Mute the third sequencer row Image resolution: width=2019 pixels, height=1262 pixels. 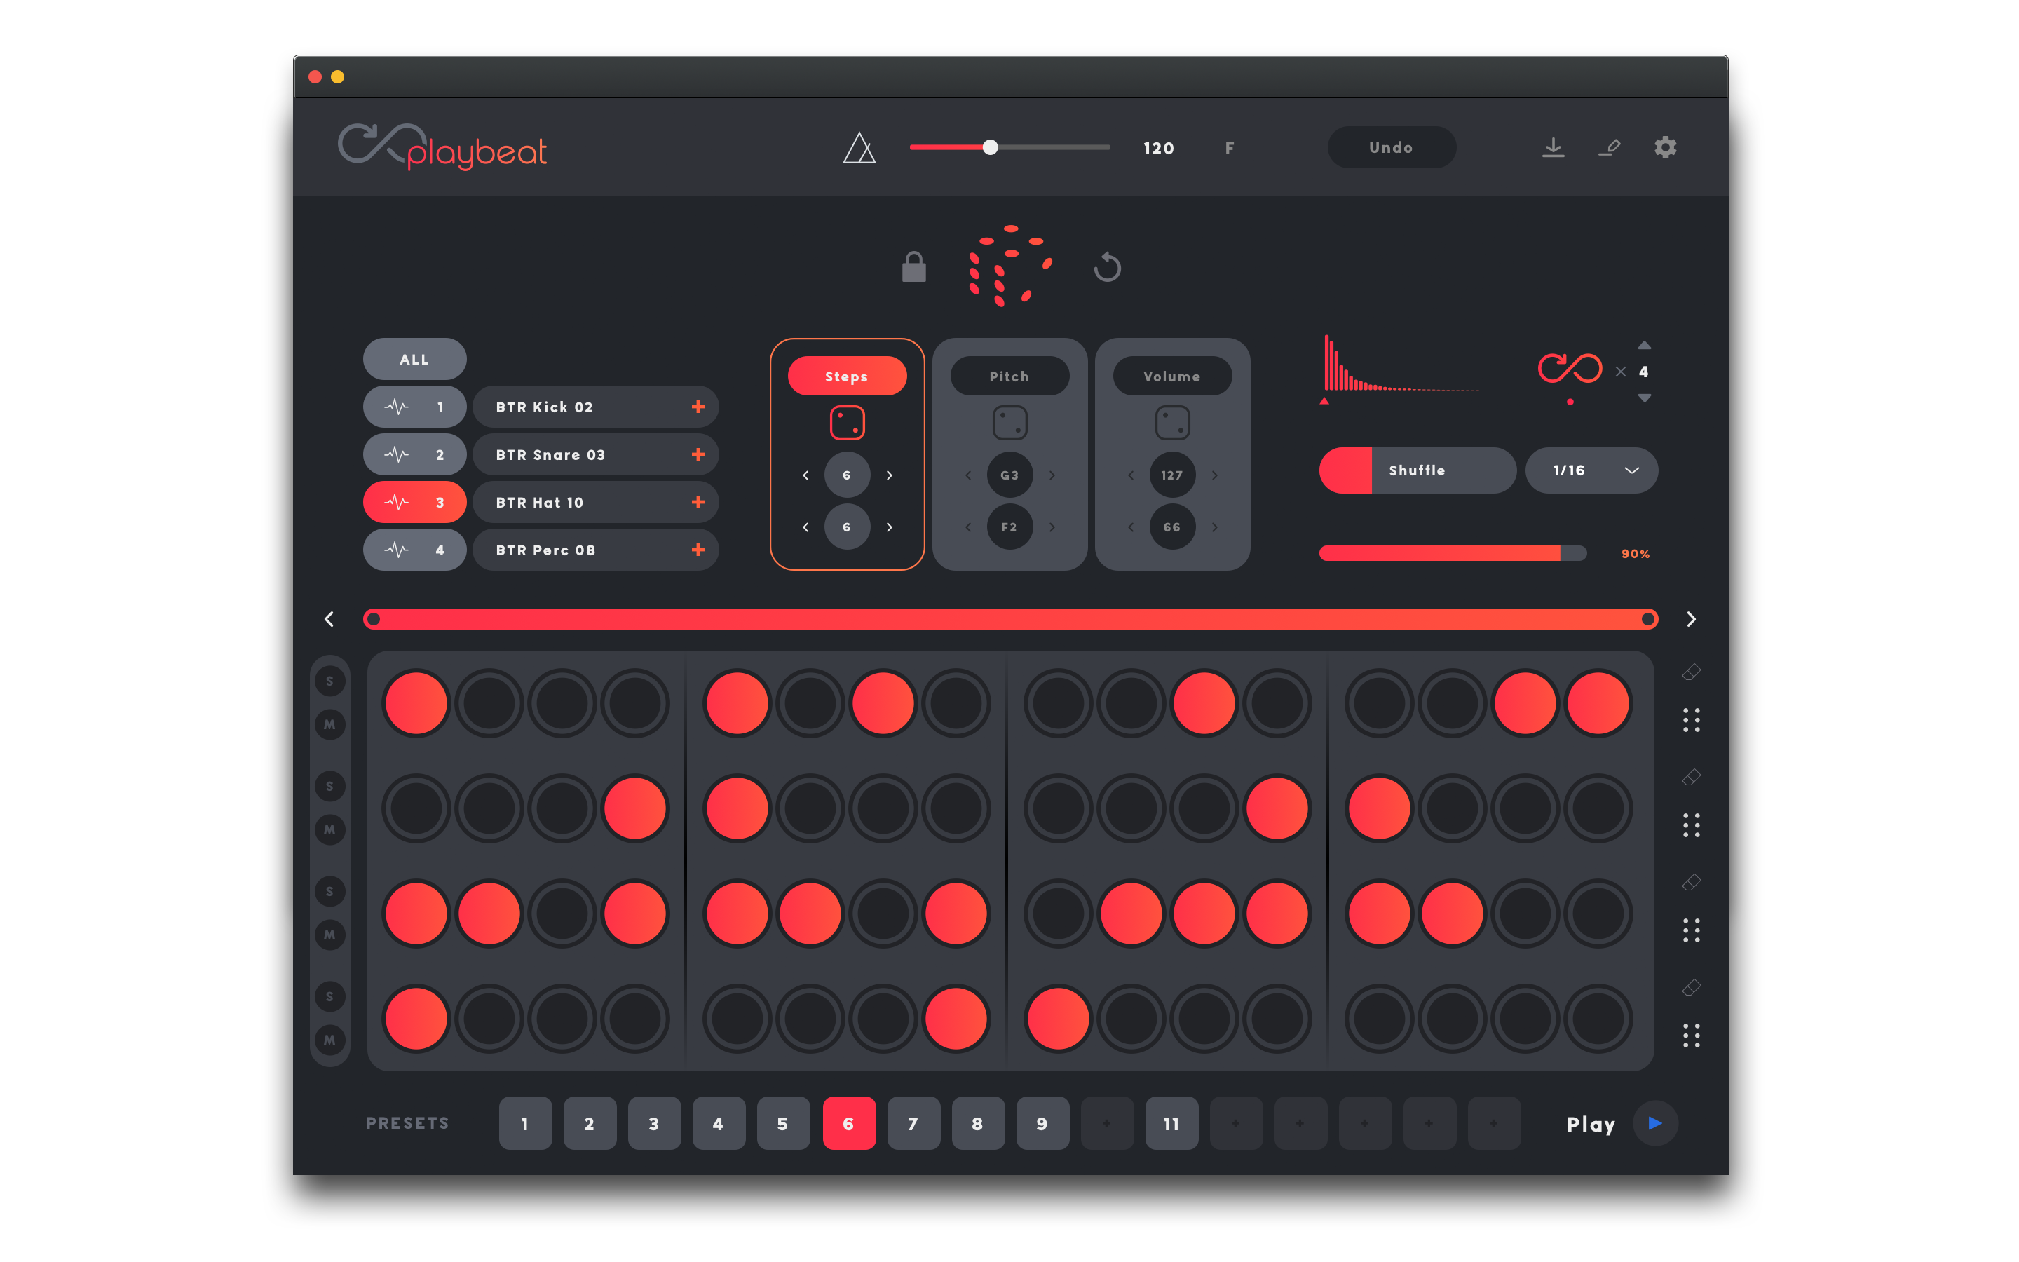[x=329, y=935]
